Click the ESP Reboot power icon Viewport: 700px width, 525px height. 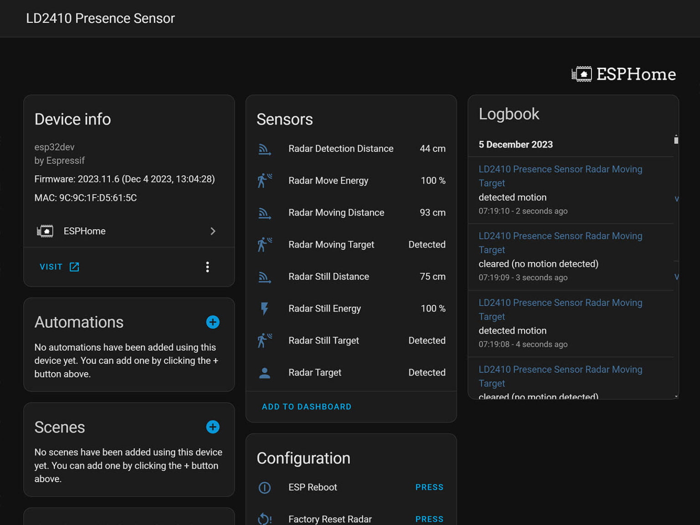click(x=265, y=488)
